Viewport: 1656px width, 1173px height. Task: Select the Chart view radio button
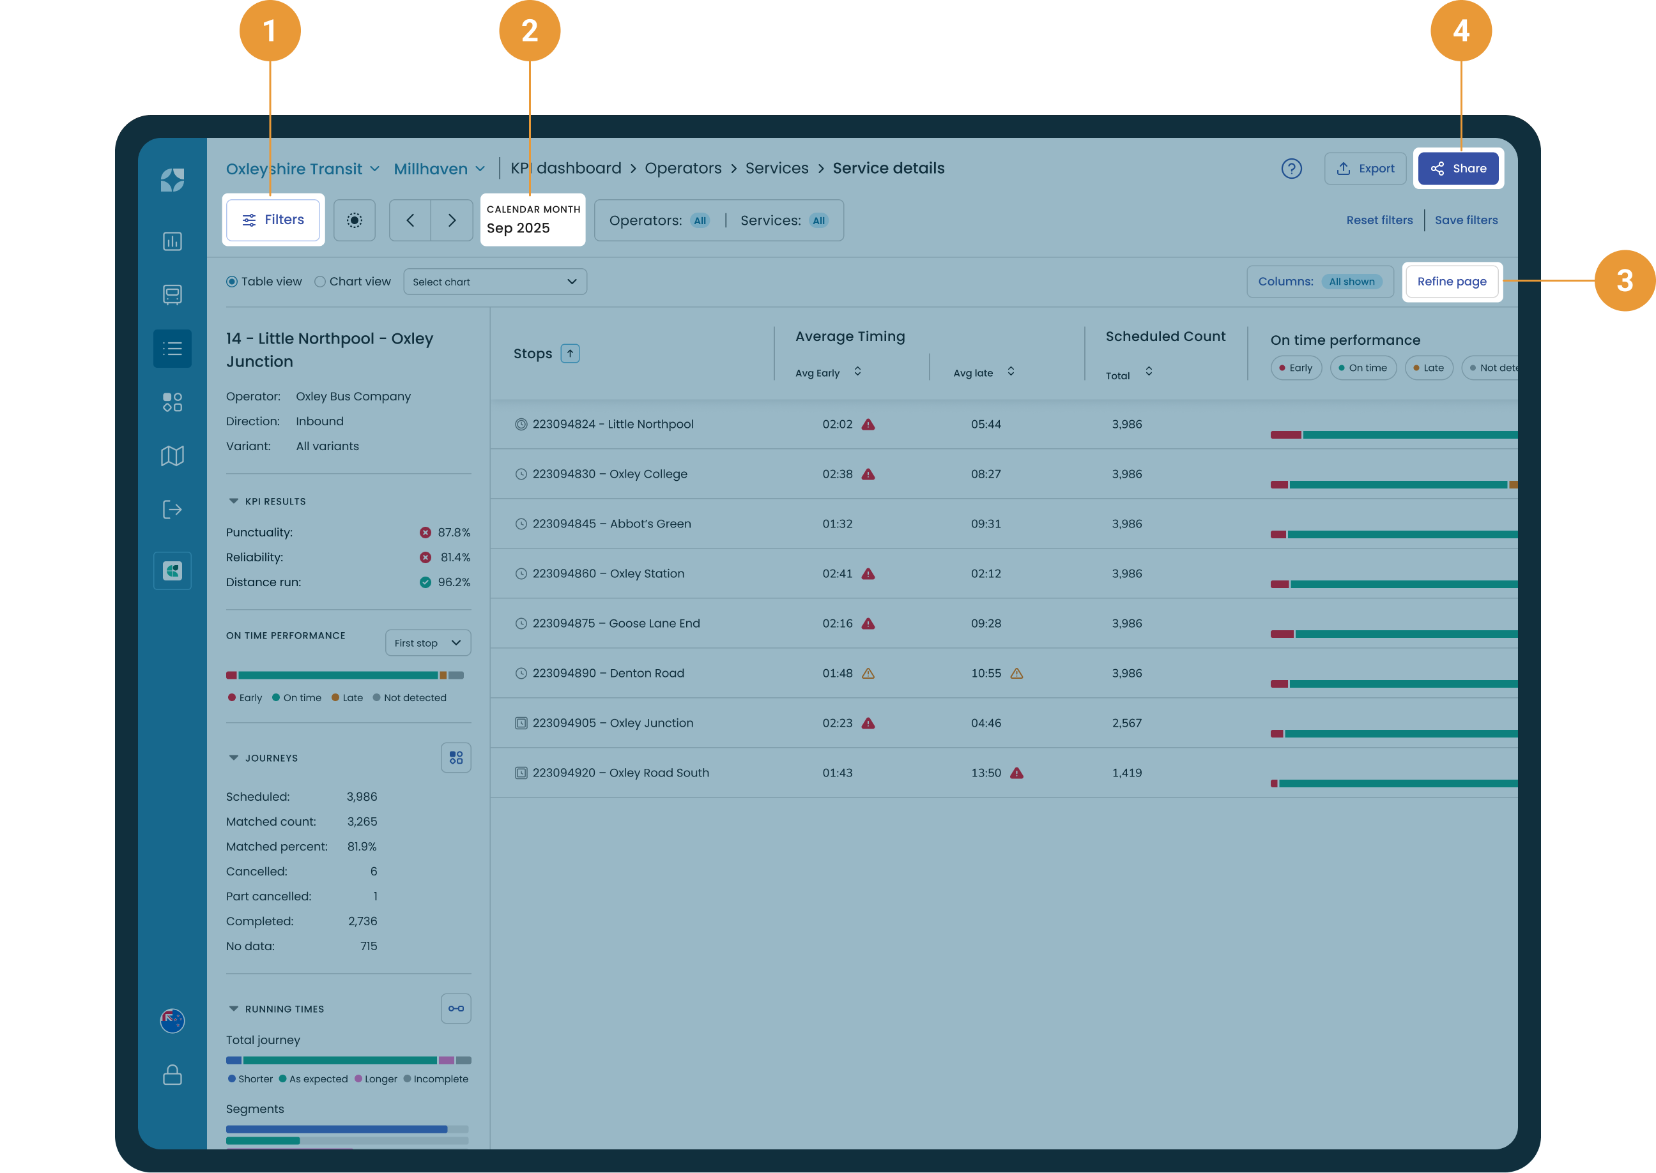[x=320, y=282]
